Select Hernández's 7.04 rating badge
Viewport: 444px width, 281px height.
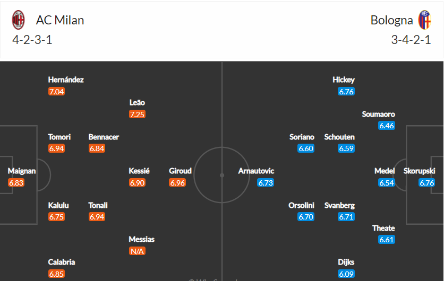click(56, 92)
